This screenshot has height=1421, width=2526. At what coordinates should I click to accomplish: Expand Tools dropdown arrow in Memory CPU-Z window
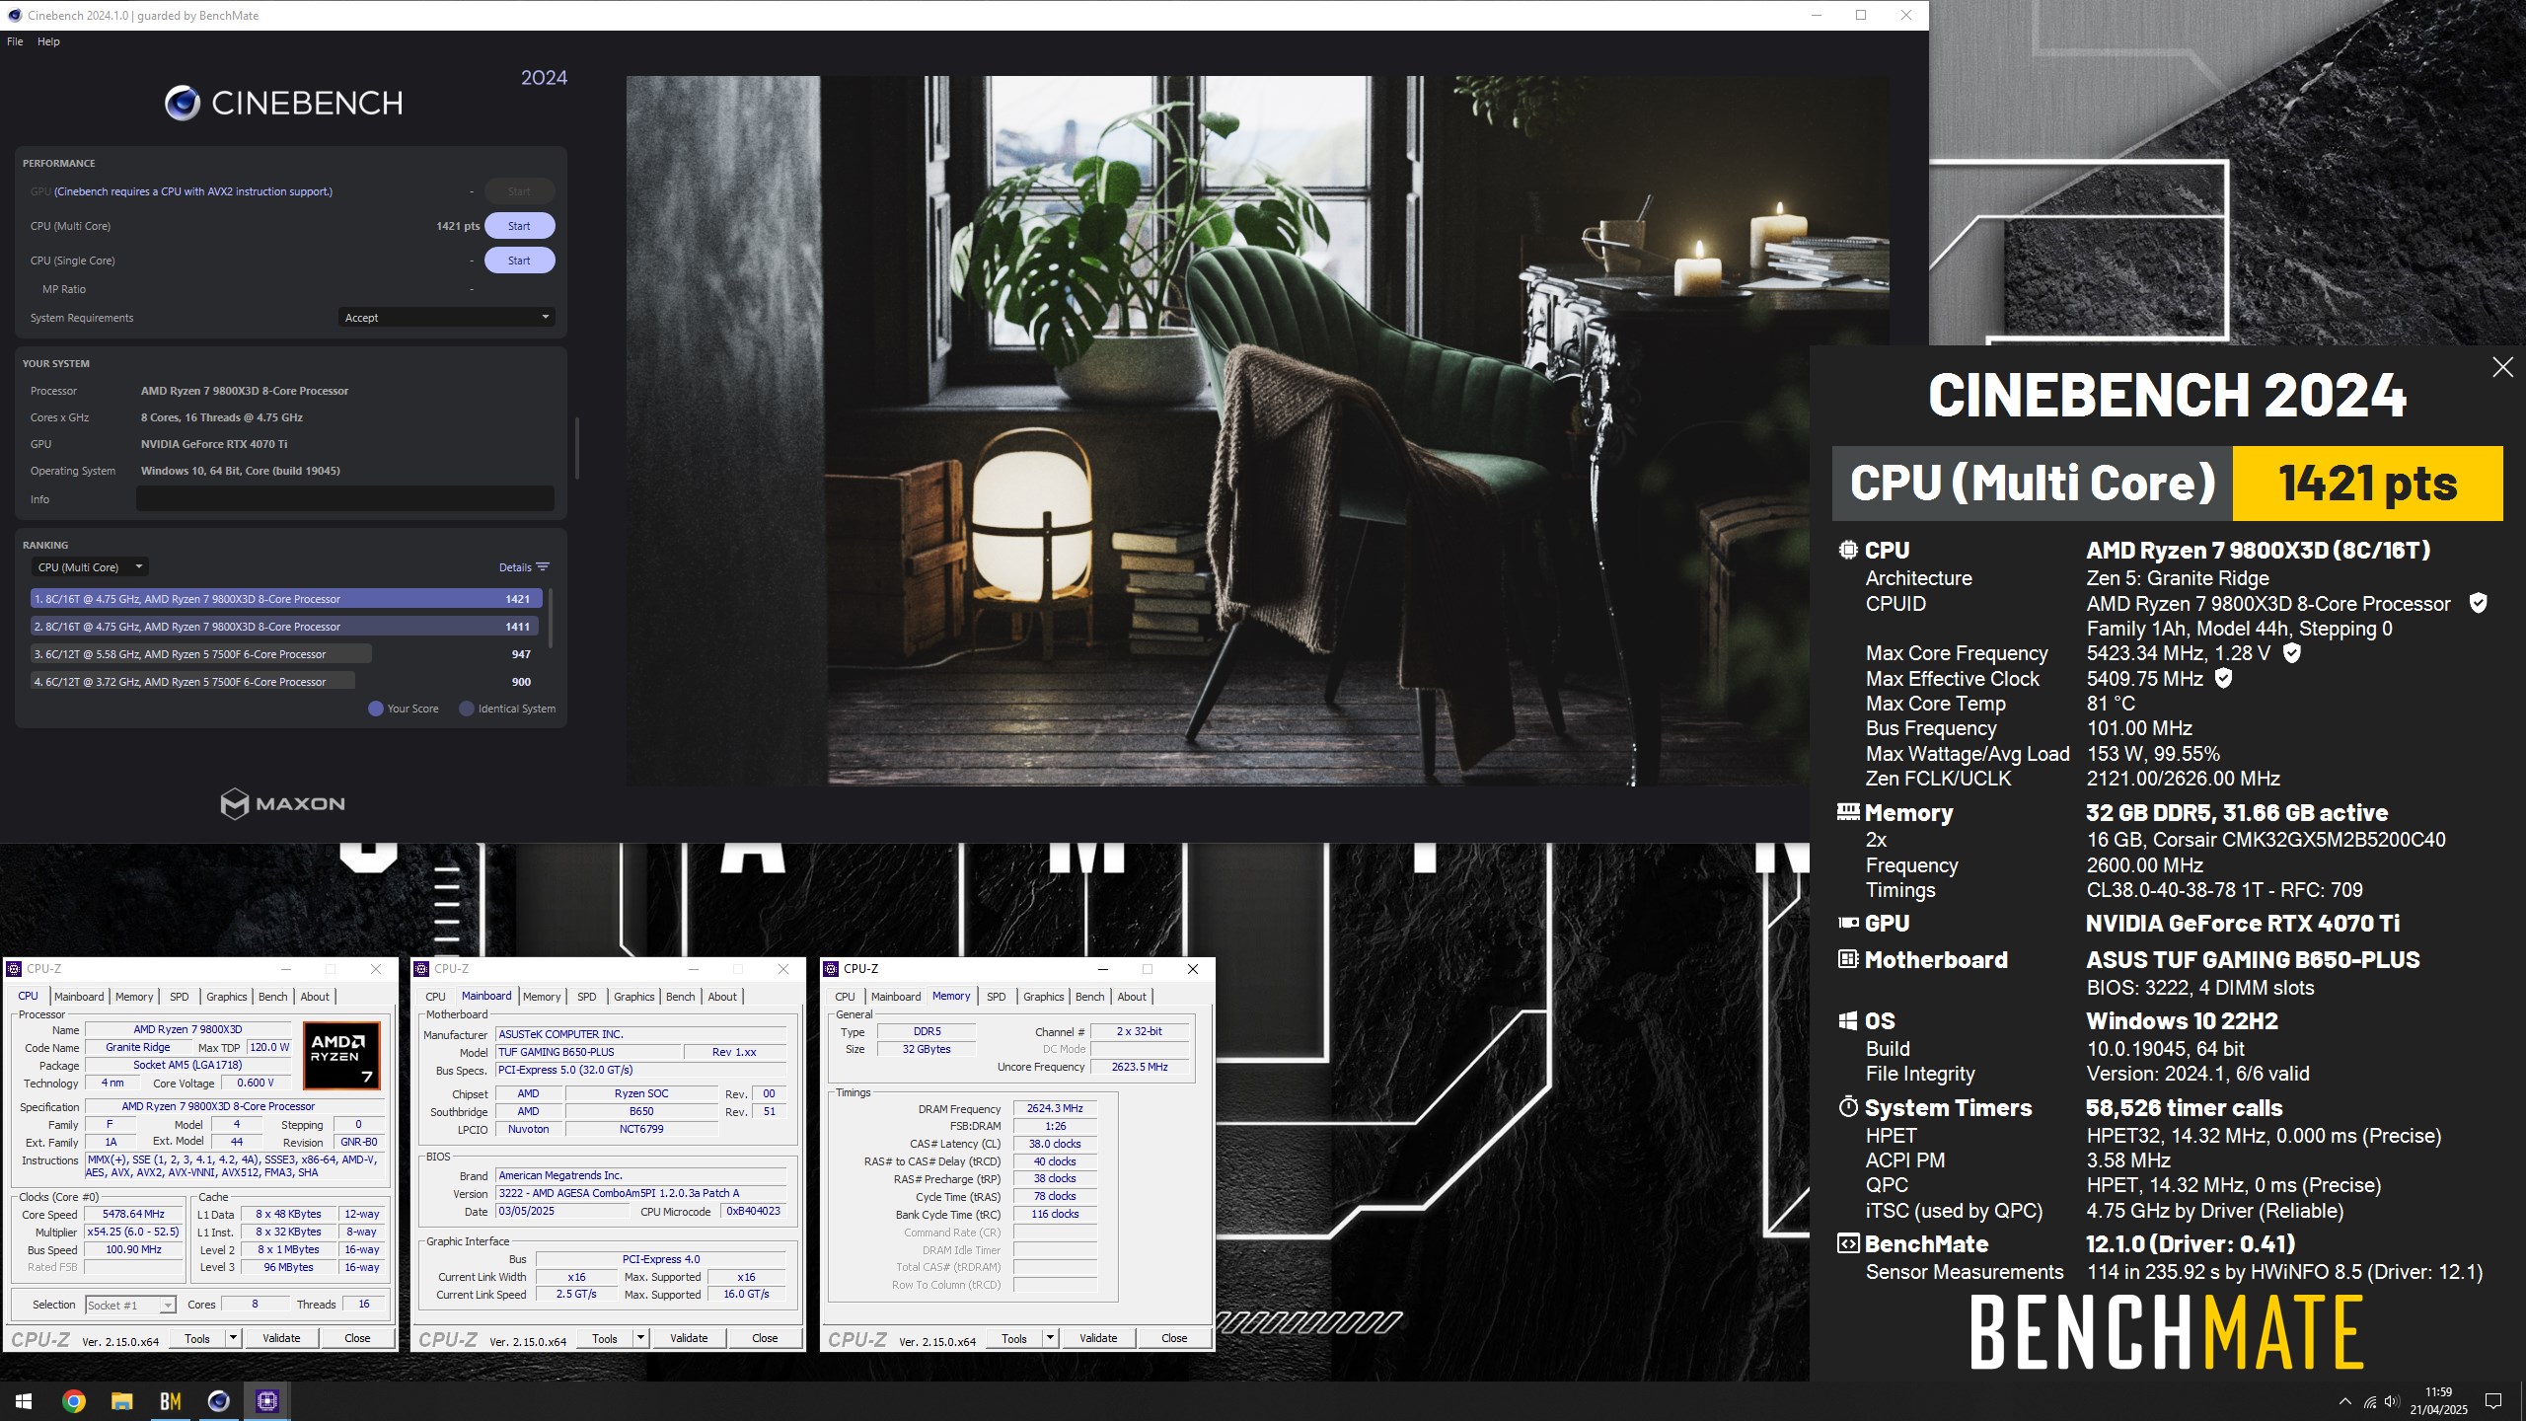(1050, 1338)
